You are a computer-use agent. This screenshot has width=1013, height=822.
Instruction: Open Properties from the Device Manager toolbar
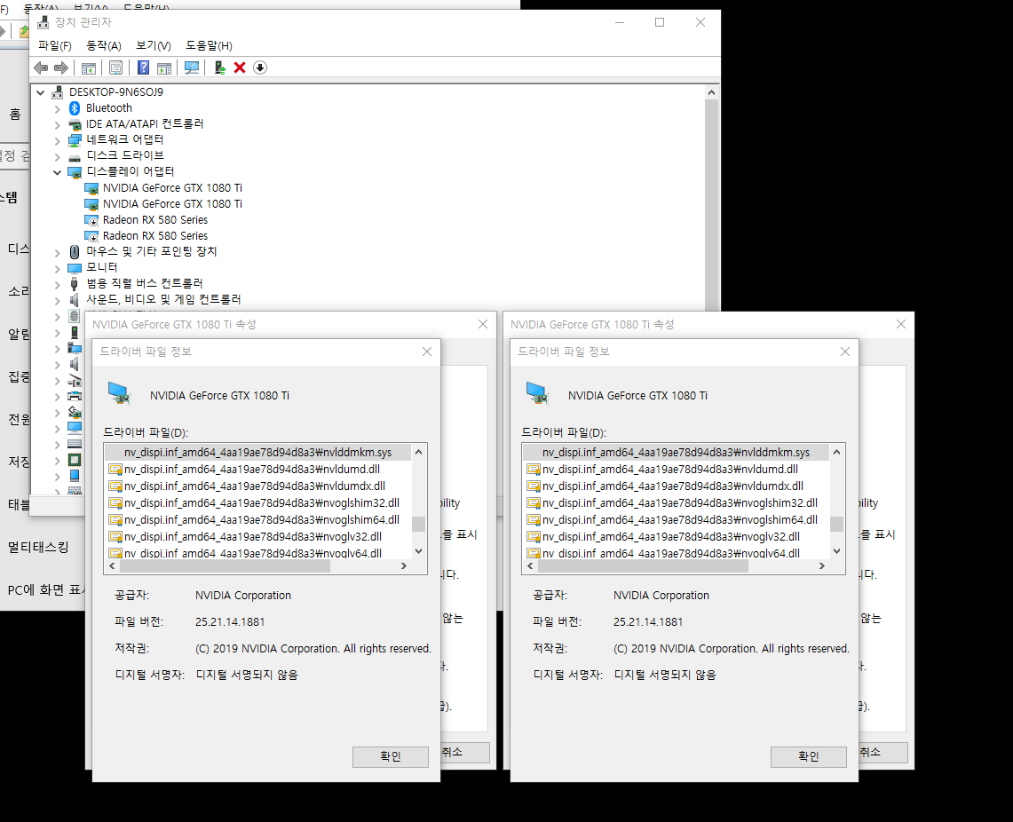click(115, 67)
